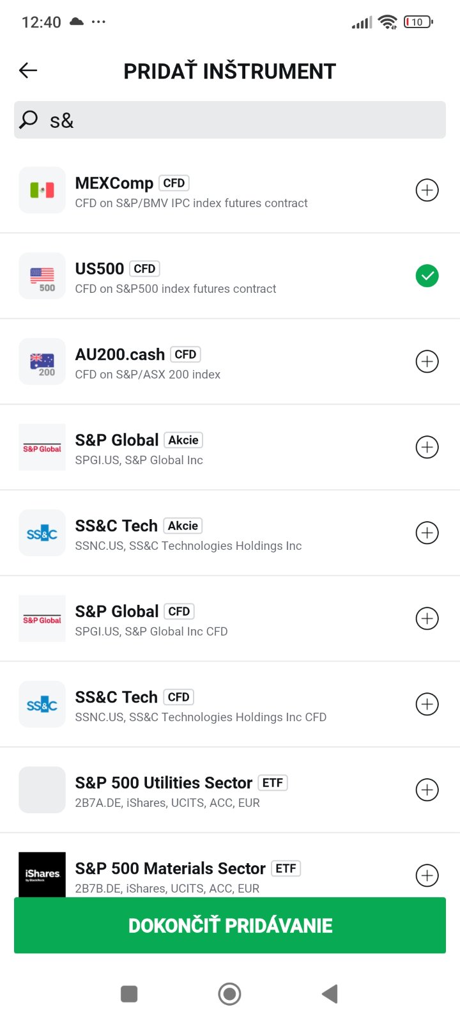Uncheck the selected US500 instrument

[x=427, y=276]
